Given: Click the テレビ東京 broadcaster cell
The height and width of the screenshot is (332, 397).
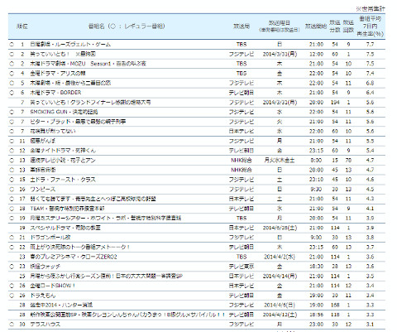Looking at the screenshot, I should 242,267.
